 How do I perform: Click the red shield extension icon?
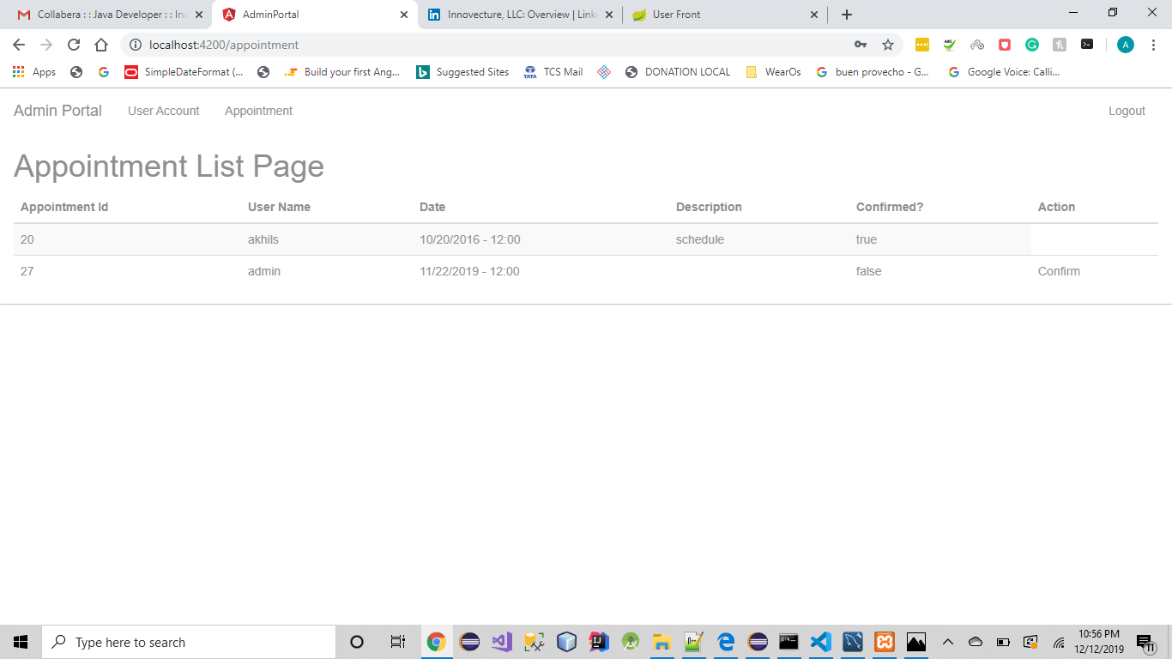pos(1005,45)
